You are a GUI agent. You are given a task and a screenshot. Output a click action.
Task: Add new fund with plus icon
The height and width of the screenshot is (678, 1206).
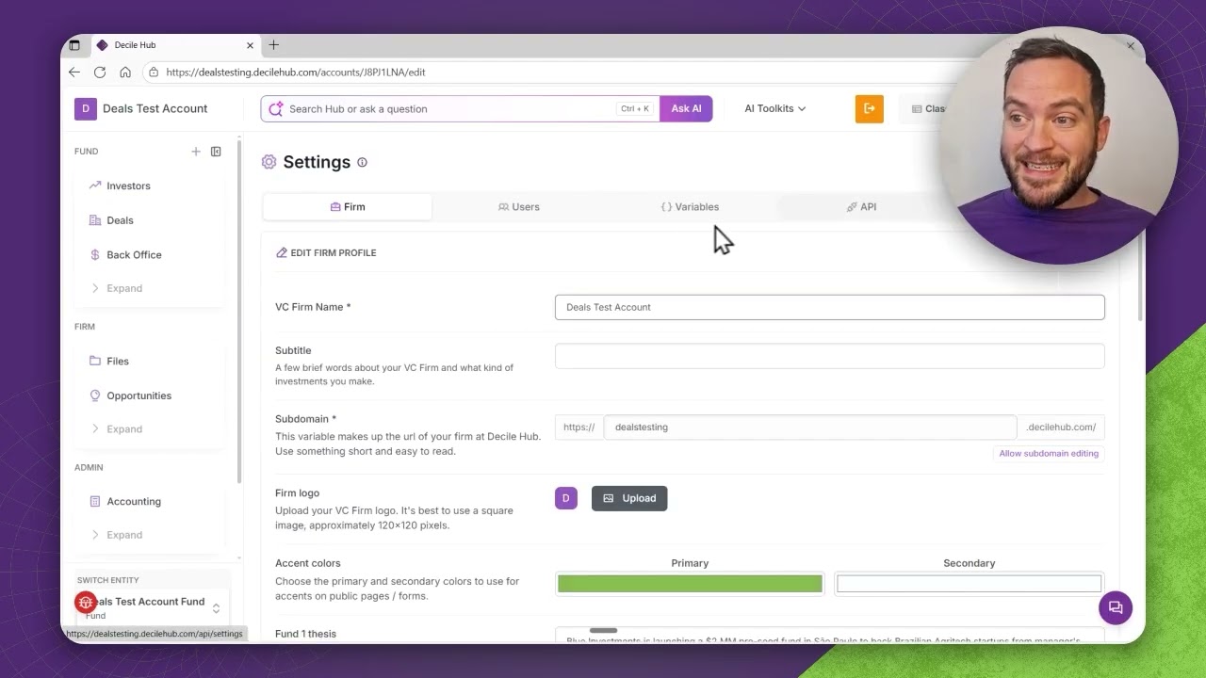tap(196, 151)
